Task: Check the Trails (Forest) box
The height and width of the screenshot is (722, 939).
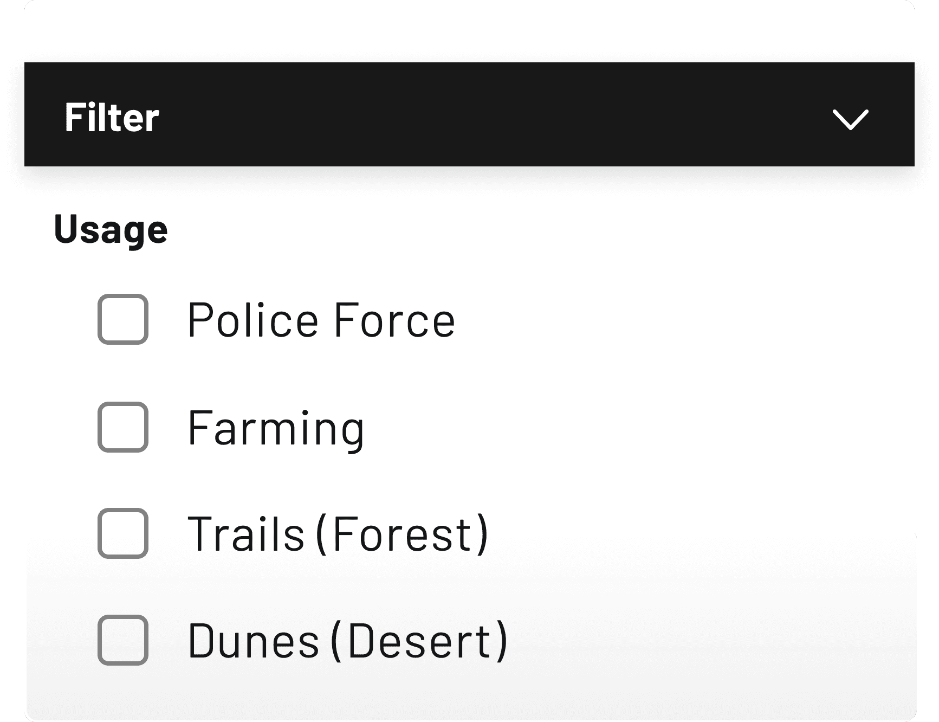Action: click(x=123, y=533)
